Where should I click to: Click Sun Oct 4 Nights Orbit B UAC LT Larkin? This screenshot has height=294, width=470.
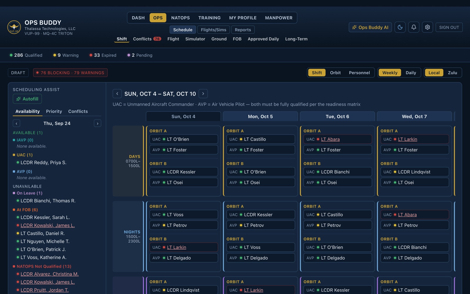point(184,247)
